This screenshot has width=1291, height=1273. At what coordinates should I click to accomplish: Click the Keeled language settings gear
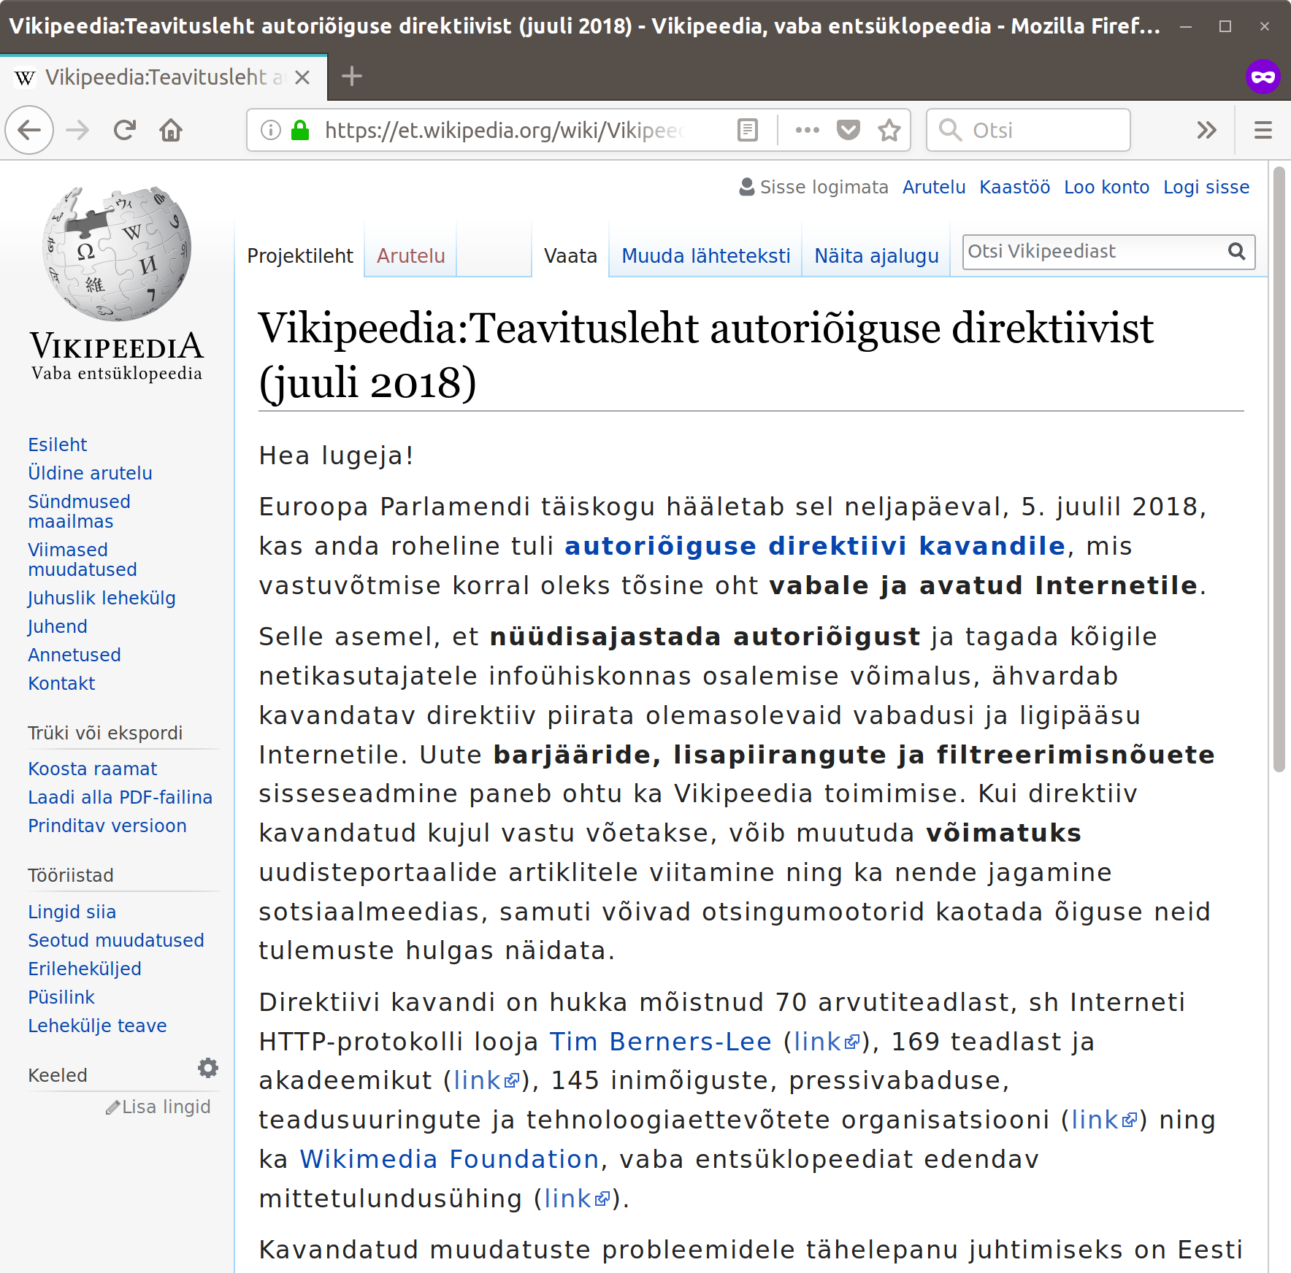(208, 1069)
